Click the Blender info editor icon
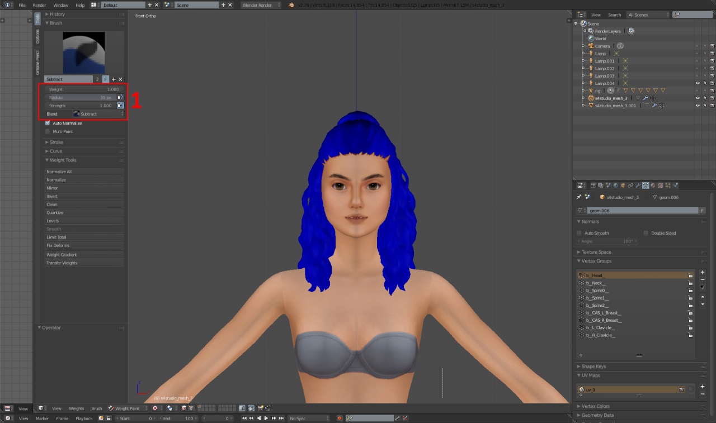 (8, 4)
